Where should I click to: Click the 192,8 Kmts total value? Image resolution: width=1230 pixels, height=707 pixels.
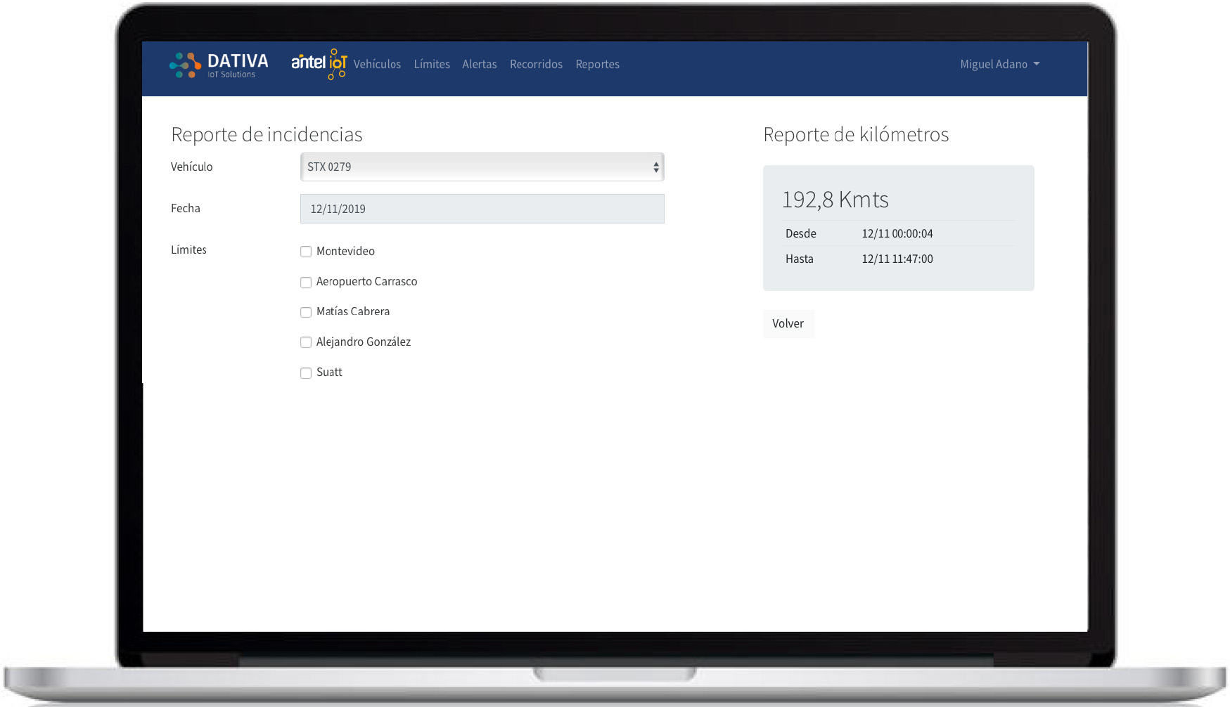[x=835, y=200]
